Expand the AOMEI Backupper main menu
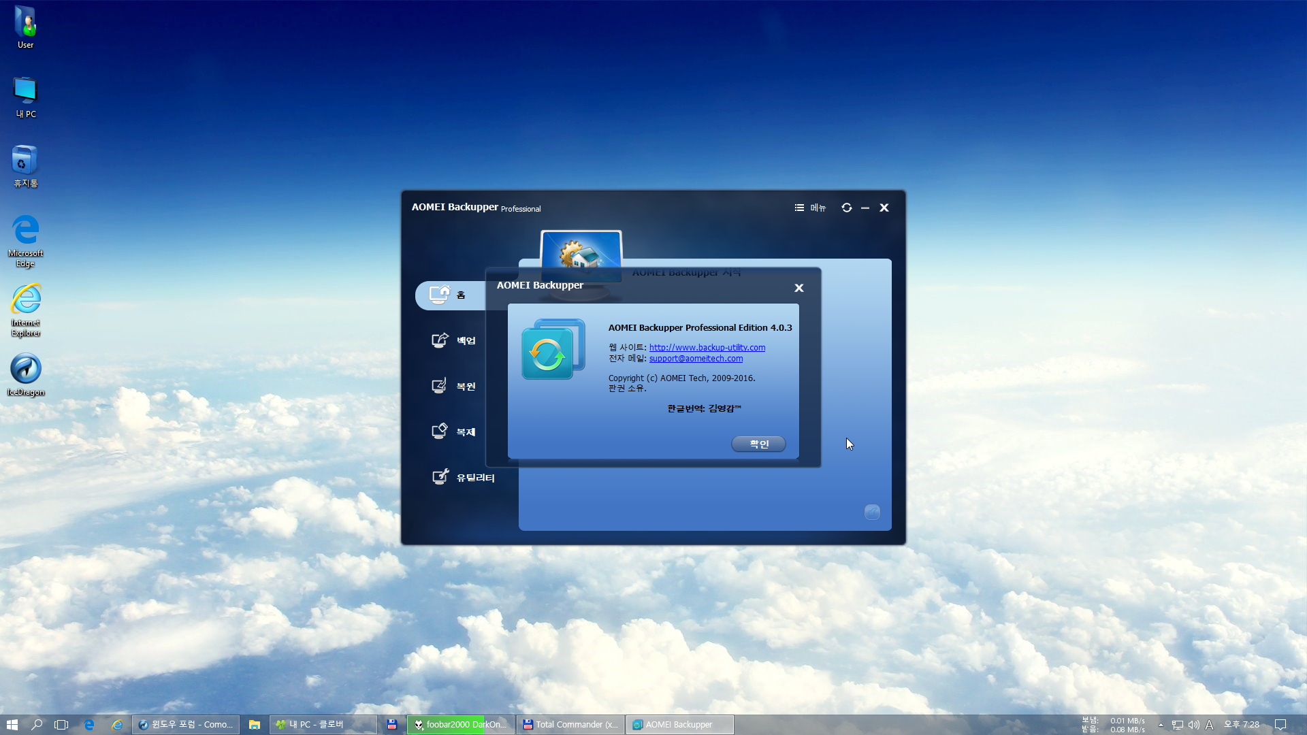This screenshot has width=1307, height=735. pyautogui.click(x=808, y=208)
